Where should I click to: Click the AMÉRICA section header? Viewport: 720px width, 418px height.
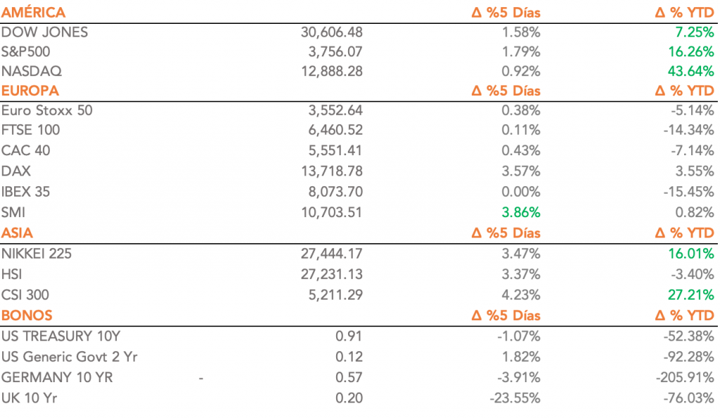(33, 13)
